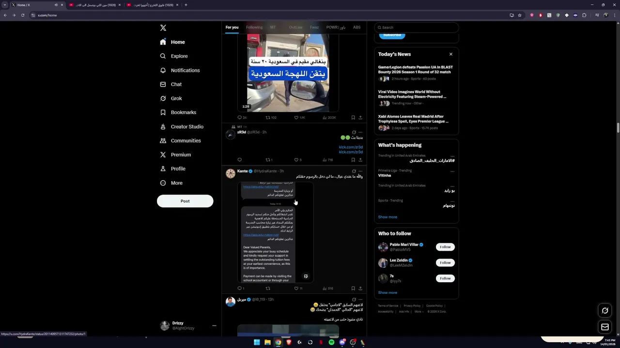620x348 pixels.
Task: Open more options on zR3d post
Action: [x=360, y=132]
